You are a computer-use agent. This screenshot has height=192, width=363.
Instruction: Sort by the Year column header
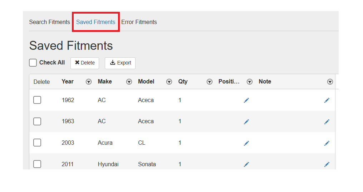click(68, 82)
